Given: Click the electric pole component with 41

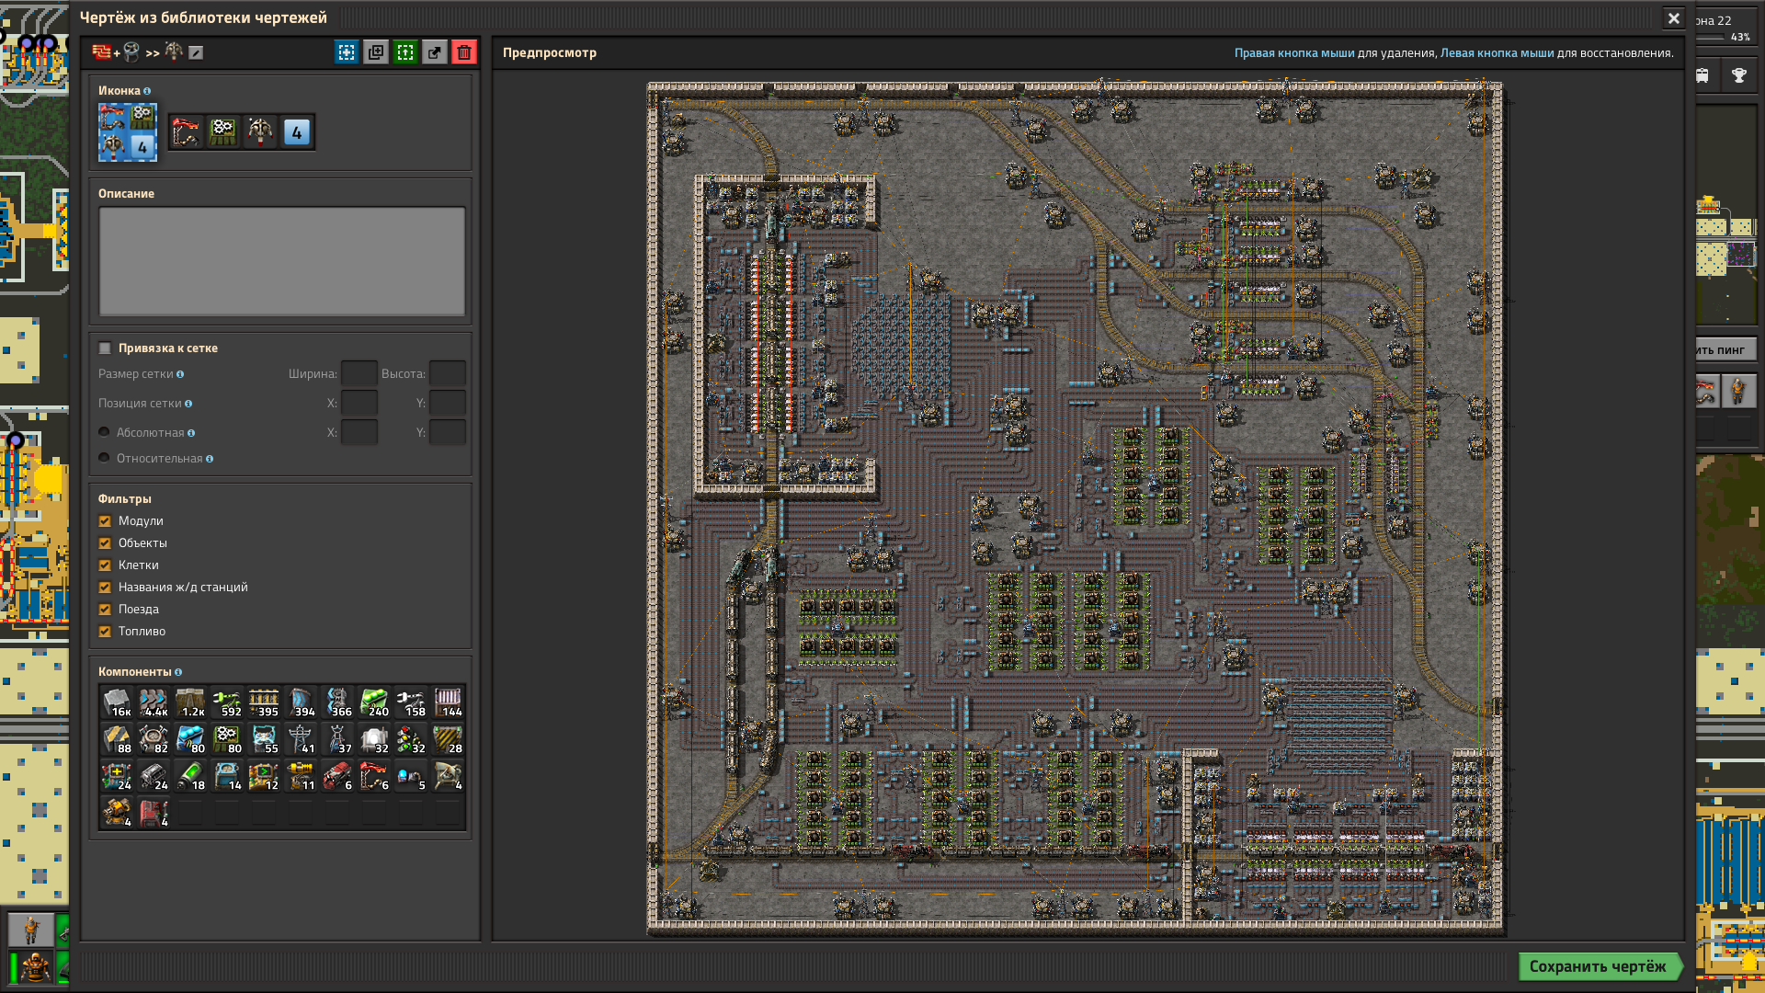Looking at the screenshot, I should 301,739.
